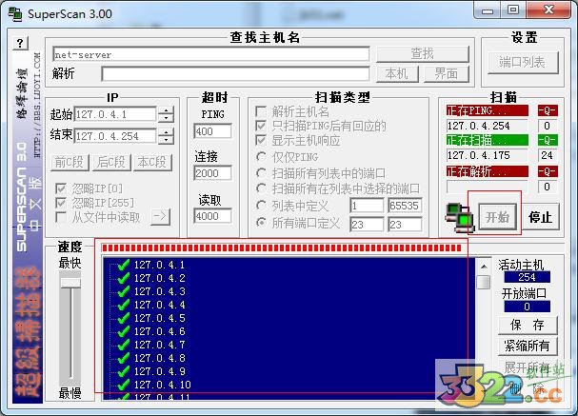The height and width of the screenshot is (416, 578).
Task: Increase the end IP with spinner up arrow
Action: tap(167, 132)
